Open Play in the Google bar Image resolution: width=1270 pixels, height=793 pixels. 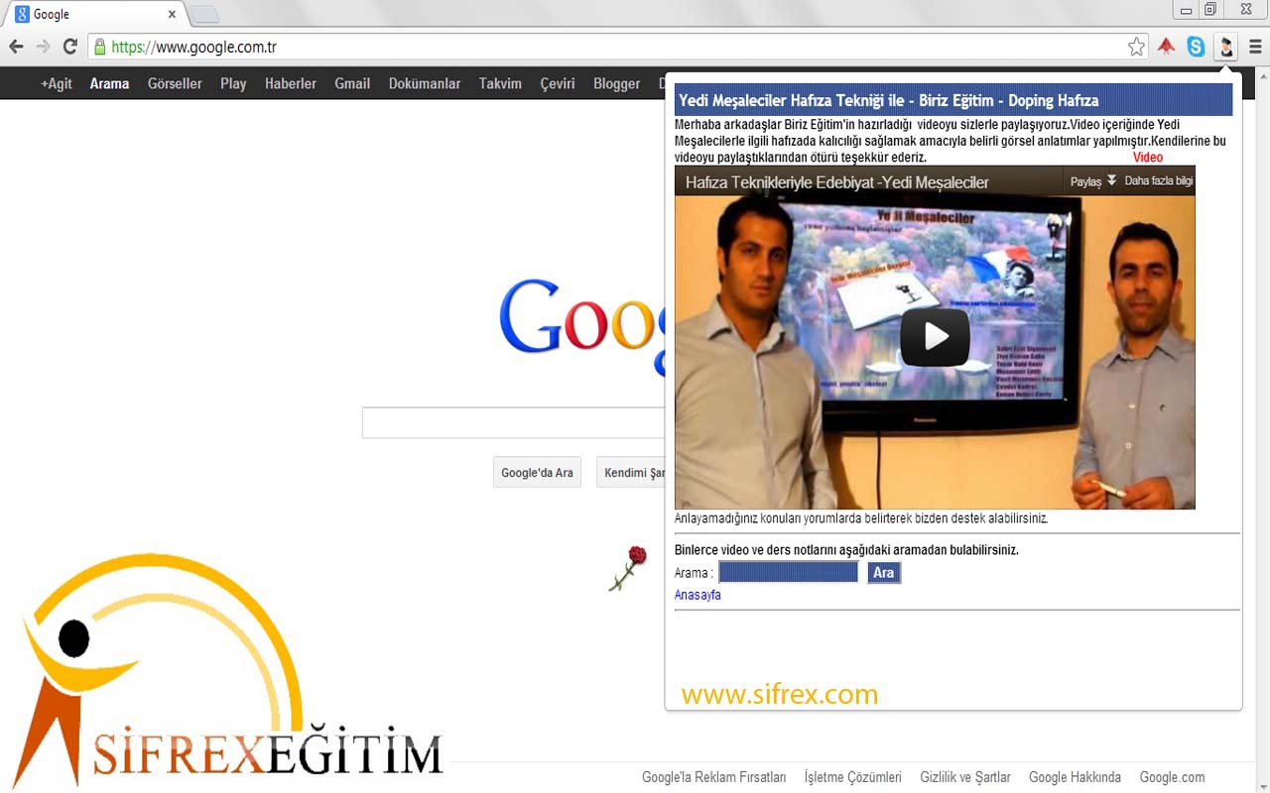(x=233, y=83)
